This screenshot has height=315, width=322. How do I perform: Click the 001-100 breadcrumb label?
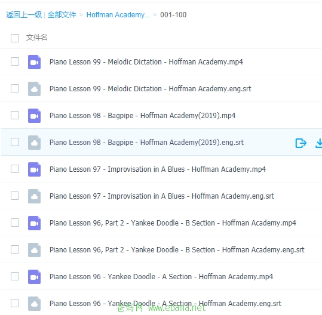tap(173, 15)
